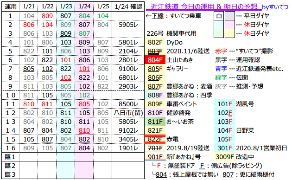Image resolution: width=292 pixels, height=180 pixels.
Task: Click the struck-through 701F vehicle cell
Action: tap(155, 148)
